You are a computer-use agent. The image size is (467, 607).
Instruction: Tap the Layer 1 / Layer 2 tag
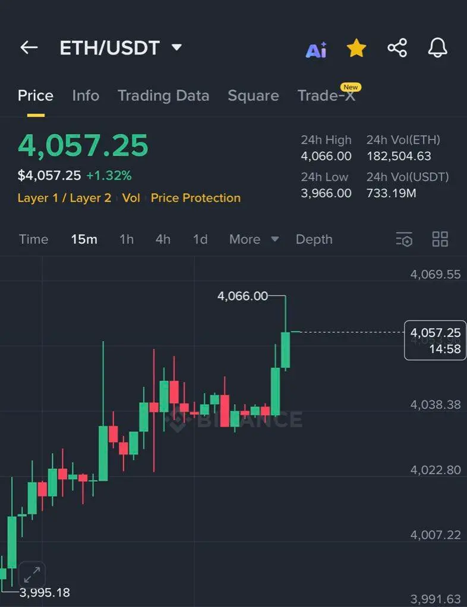[64, 198]
